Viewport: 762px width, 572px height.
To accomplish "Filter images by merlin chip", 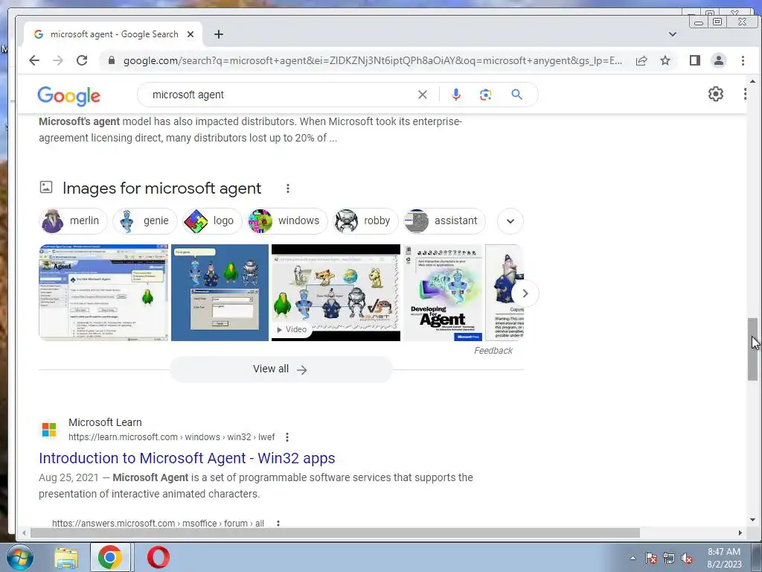I will [73, 220].
